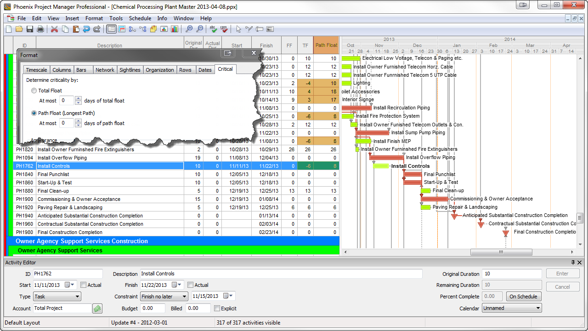Open the constraint date 11/15/2013 calendar dropdown
Image resolution: width=588 pixels, height=331 pixels.
click(229, 297)
